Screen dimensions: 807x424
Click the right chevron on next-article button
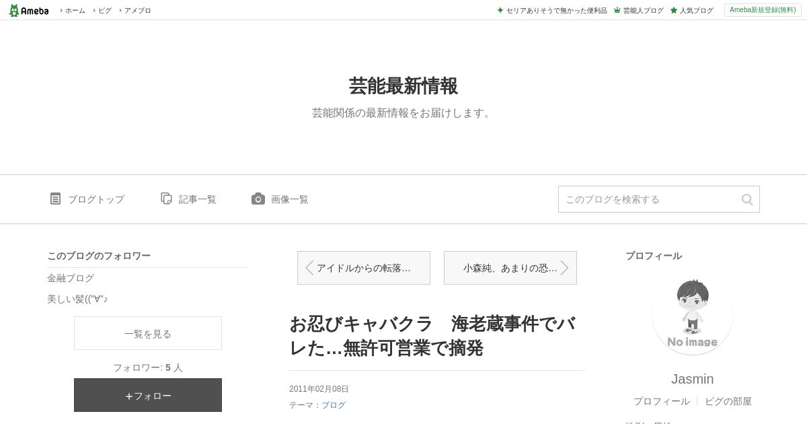[564, 268]
